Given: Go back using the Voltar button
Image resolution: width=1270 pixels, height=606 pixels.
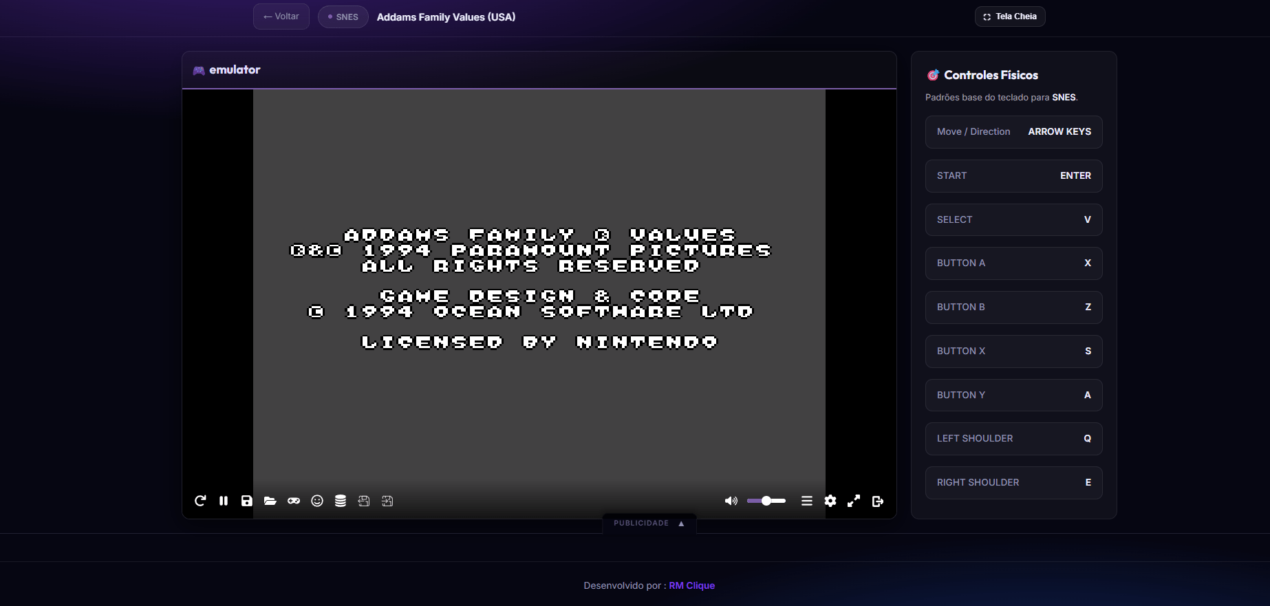Looking at the screenshot, I should 281,17.
